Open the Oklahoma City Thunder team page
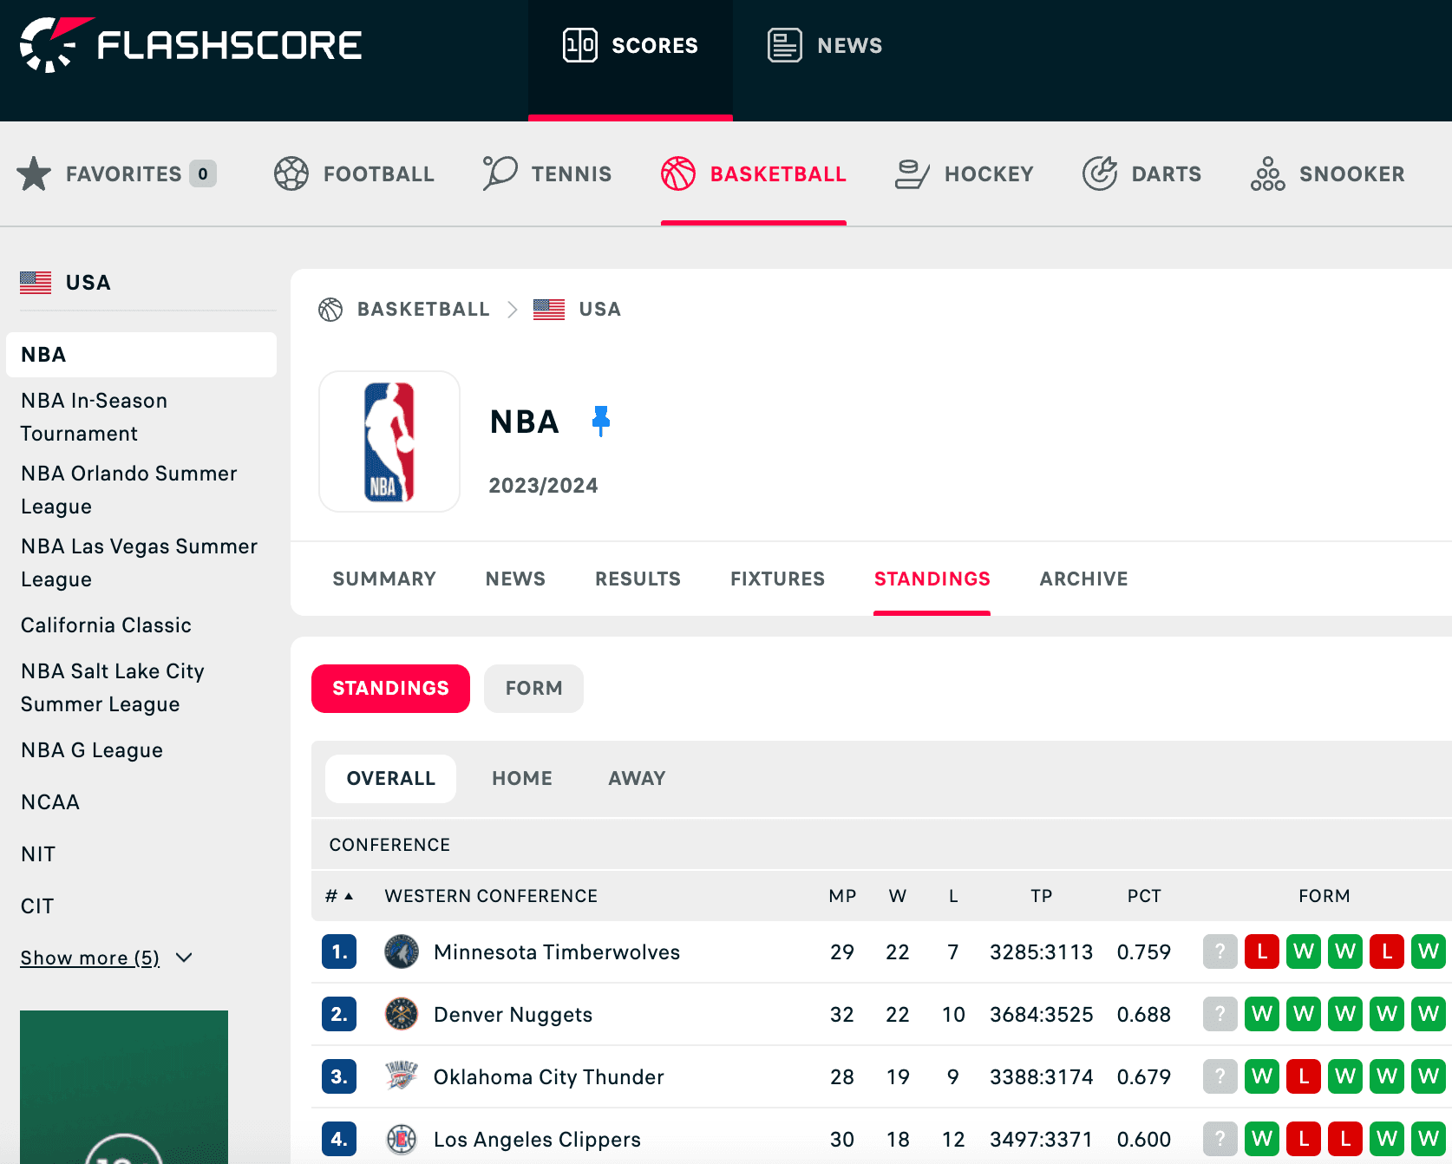The width and height of the screenshot is (1452, 1164). coord(548,1076)
